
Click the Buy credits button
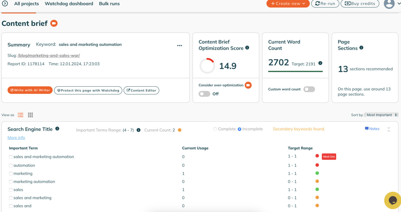click(x=360, y=4)
